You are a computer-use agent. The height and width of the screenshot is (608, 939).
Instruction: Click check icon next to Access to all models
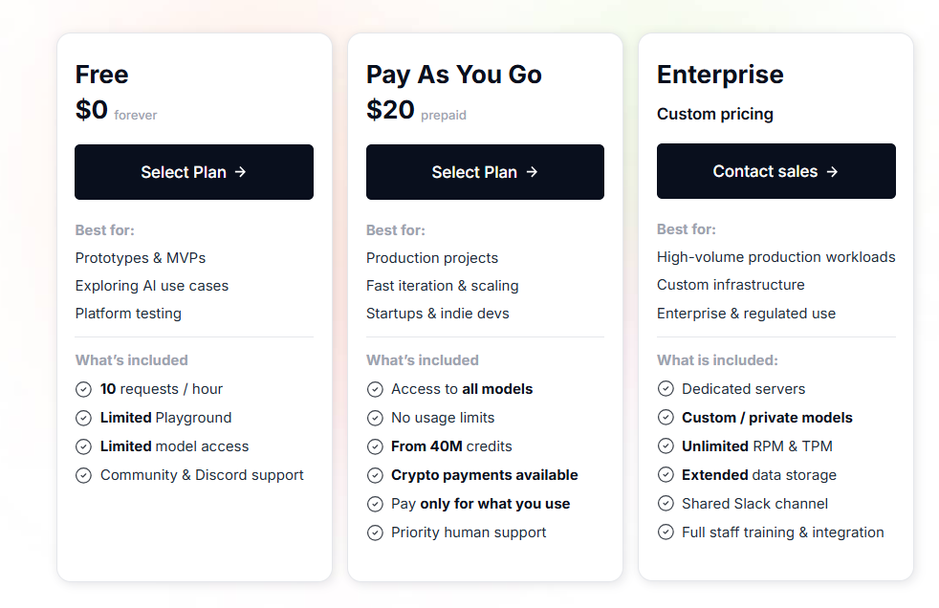click(x=375, y=389)
